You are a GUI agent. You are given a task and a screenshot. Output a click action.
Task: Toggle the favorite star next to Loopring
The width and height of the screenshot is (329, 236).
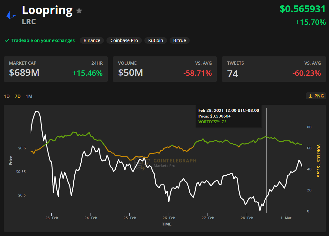[79, 11]
